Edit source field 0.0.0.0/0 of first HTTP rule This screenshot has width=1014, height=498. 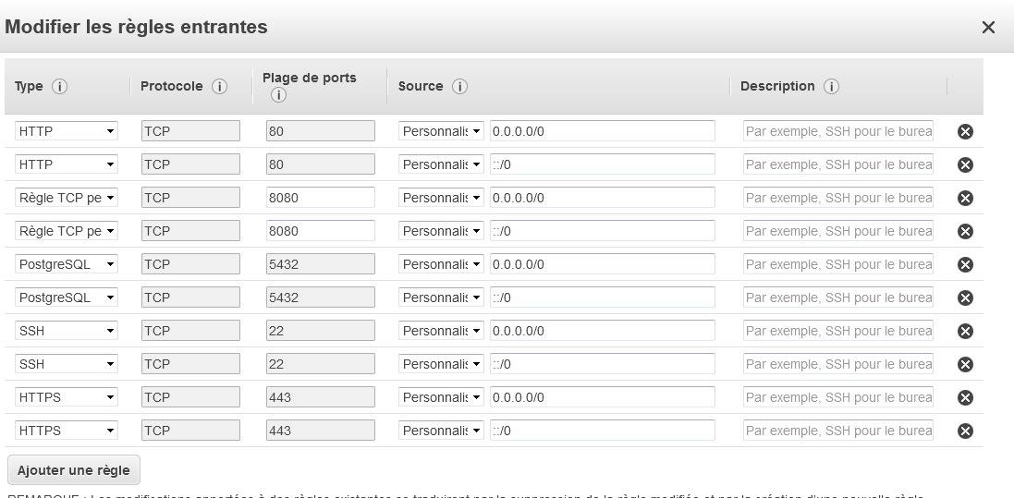point(602,131)
